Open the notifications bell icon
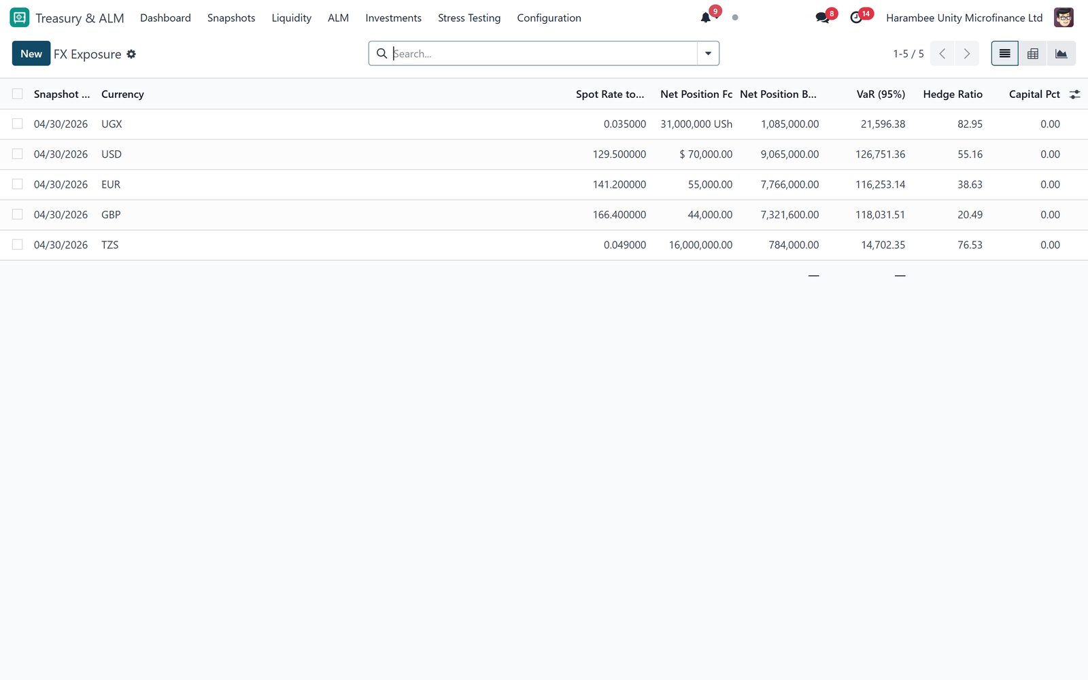Viewport: 1088px width, 680px height. point(706,18)
